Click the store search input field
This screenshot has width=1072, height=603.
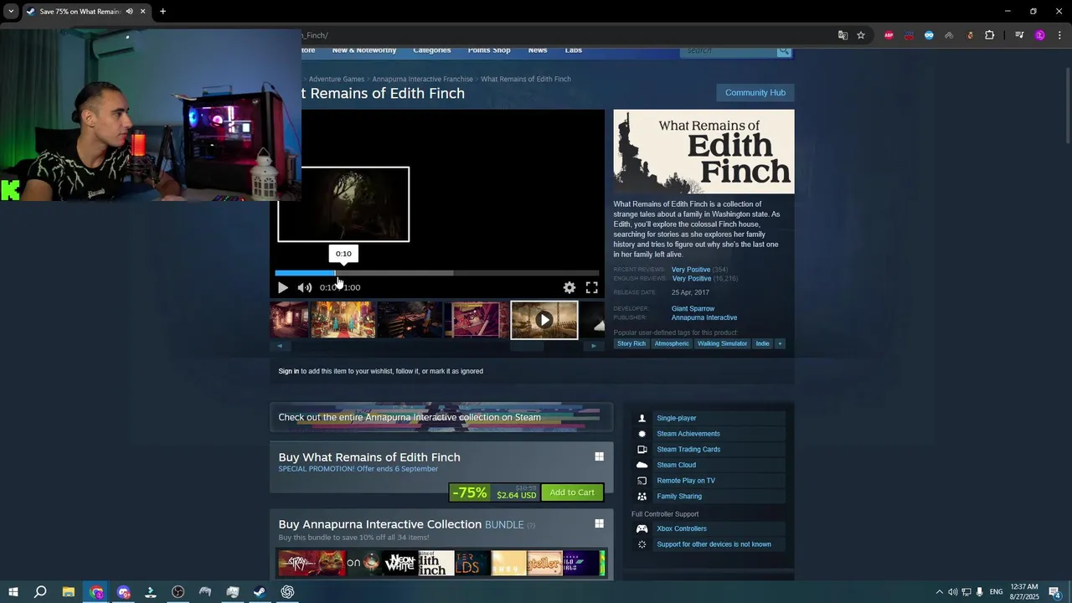pos(729,51)
